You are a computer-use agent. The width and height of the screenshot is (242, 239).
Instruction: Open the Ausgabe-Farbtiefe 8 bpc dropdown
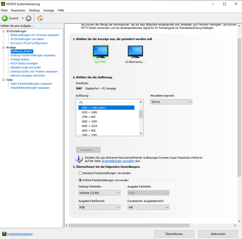tap(148, 193)
